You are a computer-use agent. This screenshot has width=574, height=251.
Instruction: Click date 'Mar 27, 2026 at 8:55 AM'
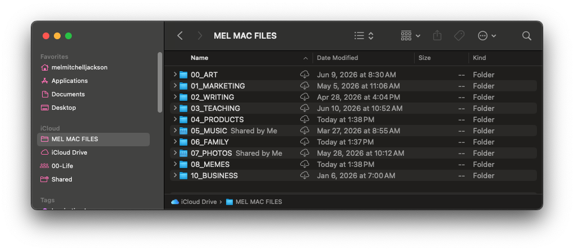tap(359, 131)
